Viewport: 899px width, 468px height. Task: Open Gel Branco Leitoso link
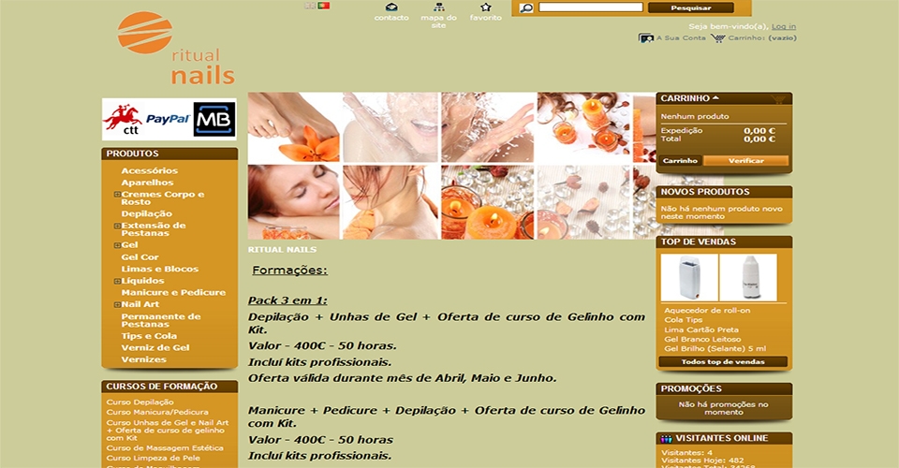[702, 339]
